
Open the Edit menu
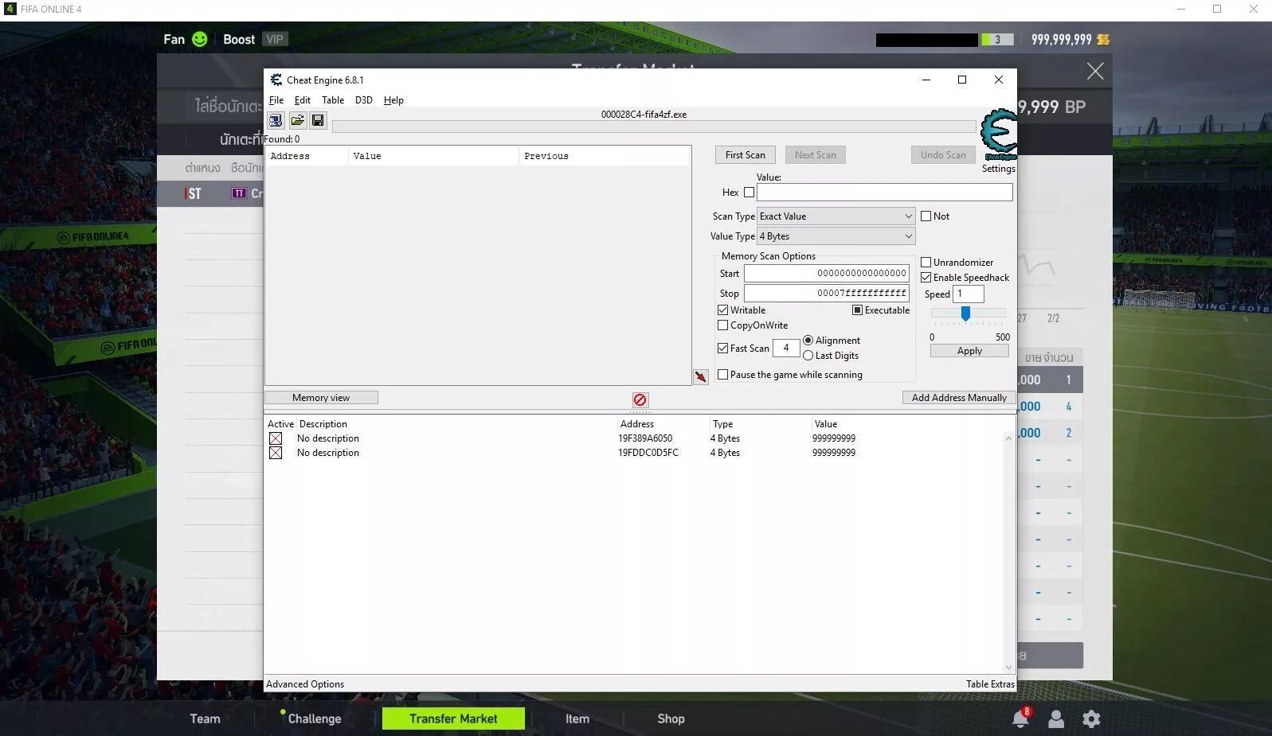tap(302, 100)
